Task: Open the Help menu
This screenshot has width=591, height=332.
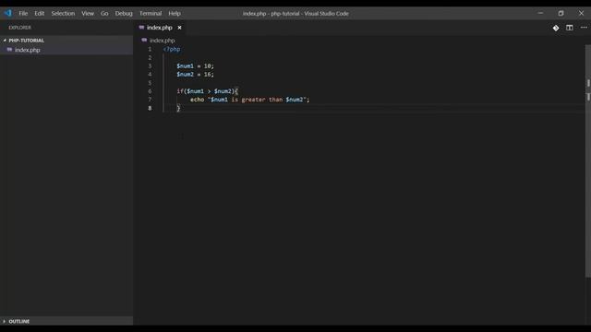Action: pyautogui.click(x=175, y=13)
